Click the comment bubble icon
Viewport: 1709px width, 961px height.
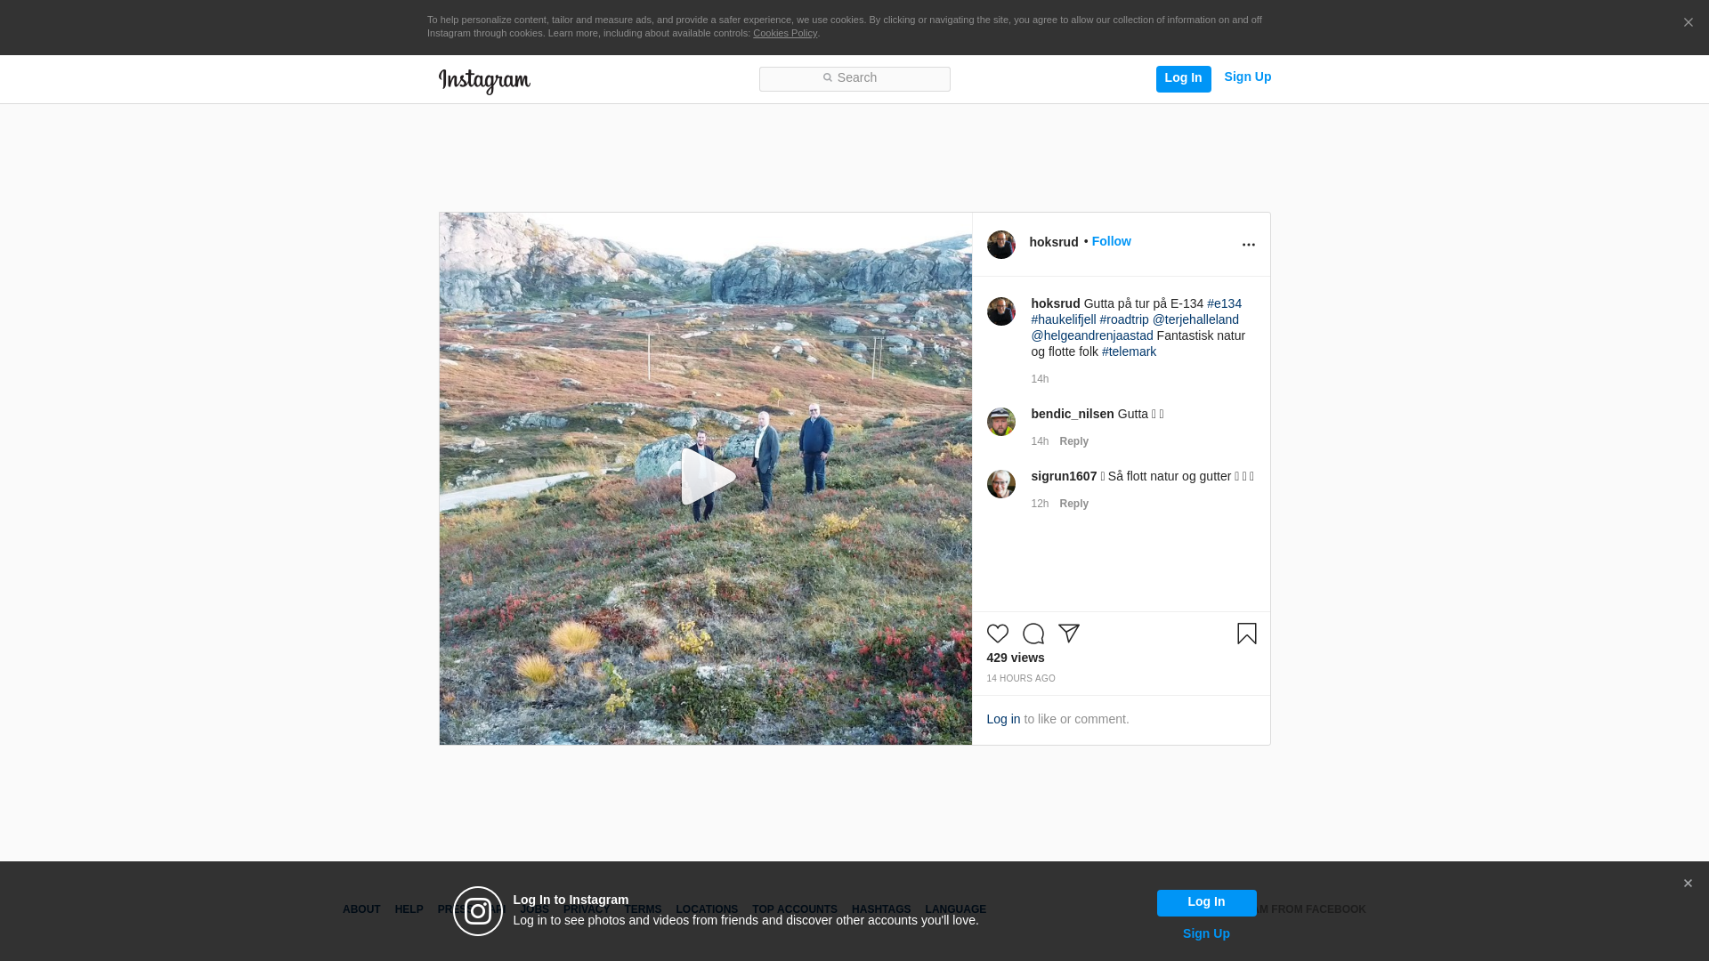click(1033, 634)
